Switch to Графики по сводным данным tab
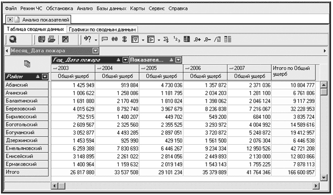The image size is (333, 195). click(102, 29)
